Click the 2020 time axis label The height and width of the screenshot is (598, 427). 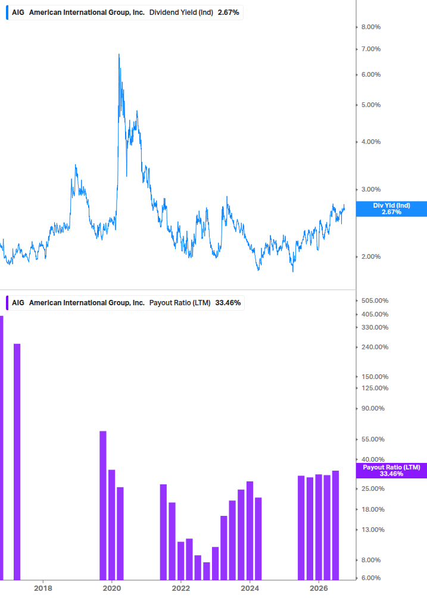pos(112,588)
